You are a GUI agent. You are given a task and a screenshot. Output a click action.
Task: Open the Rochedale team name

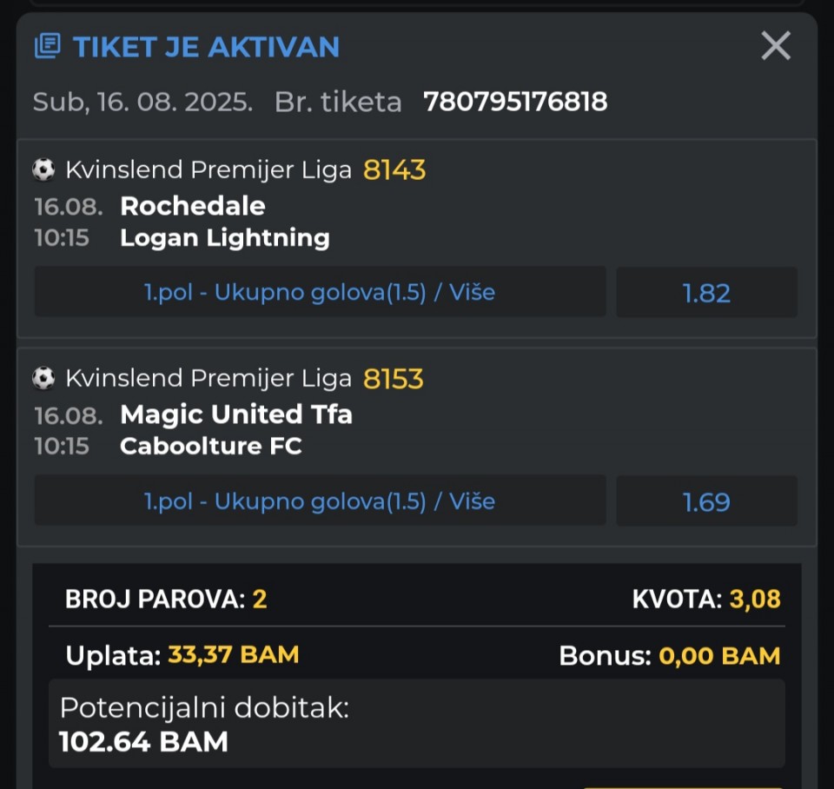pyautogui.click(x=192, y=206)
